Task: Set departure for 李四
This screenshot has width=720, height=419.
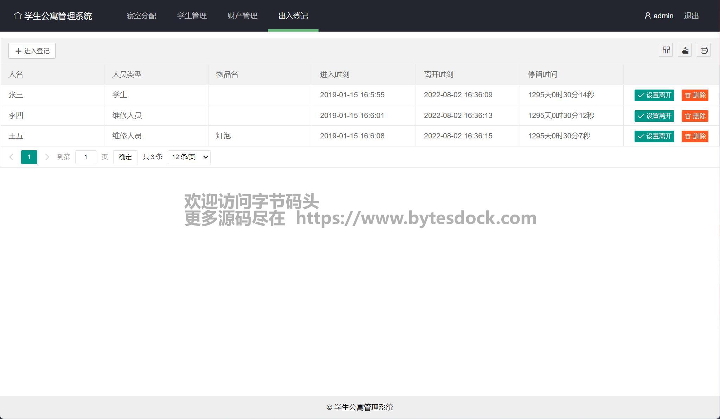Action: coord(654,116)
